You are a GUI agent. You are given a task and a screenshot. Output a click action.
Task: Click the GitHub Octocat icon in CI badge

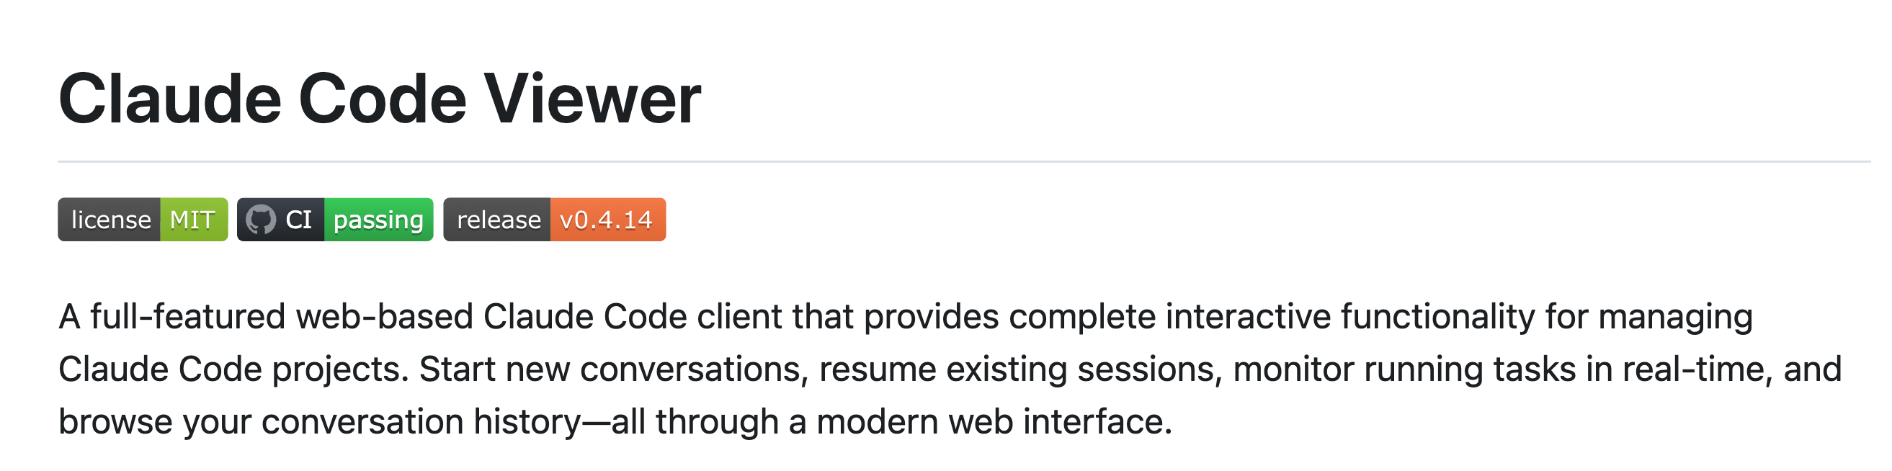click(260, 220)
